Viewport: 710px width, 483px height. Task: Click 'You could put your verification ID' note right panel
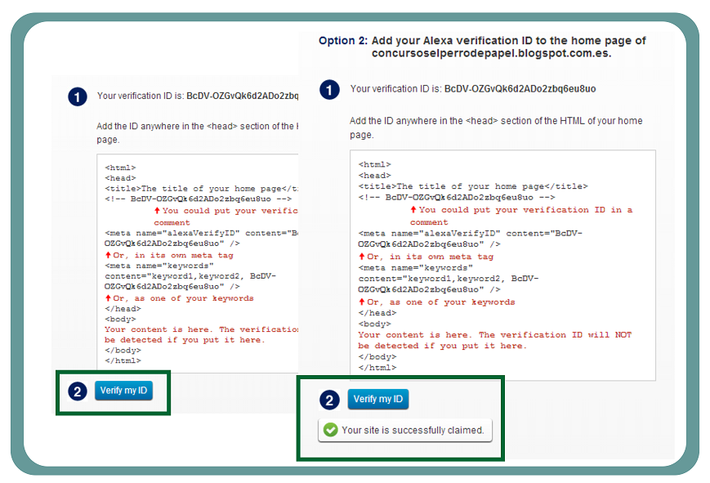[521, 216]
